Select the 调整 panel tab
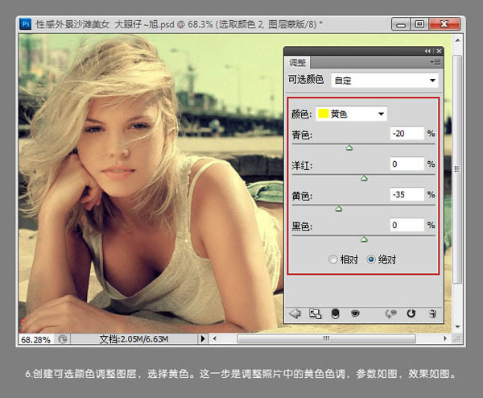This screenshot has width=483, height=398. pos(298,62)
